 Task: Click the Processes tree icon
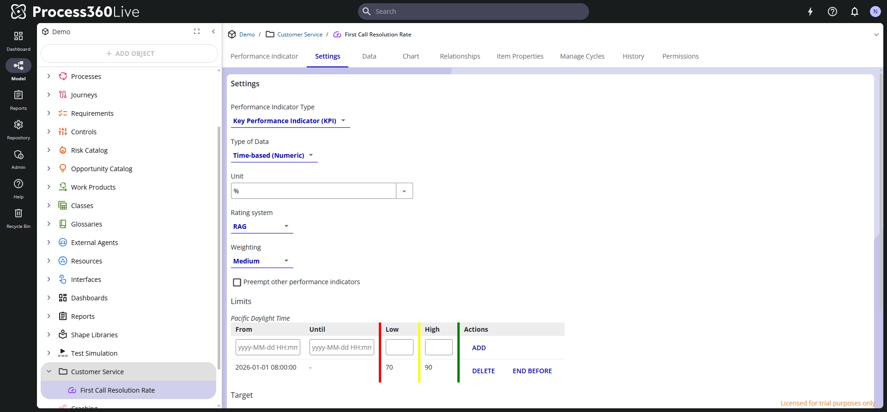pos(63,76)
